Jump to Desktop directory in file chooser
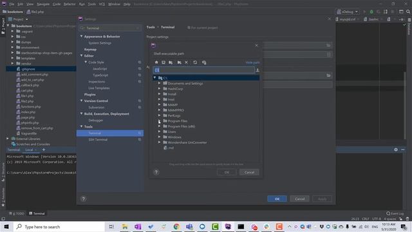Viewport: 412px width, 232px height. tap(164, 63)
